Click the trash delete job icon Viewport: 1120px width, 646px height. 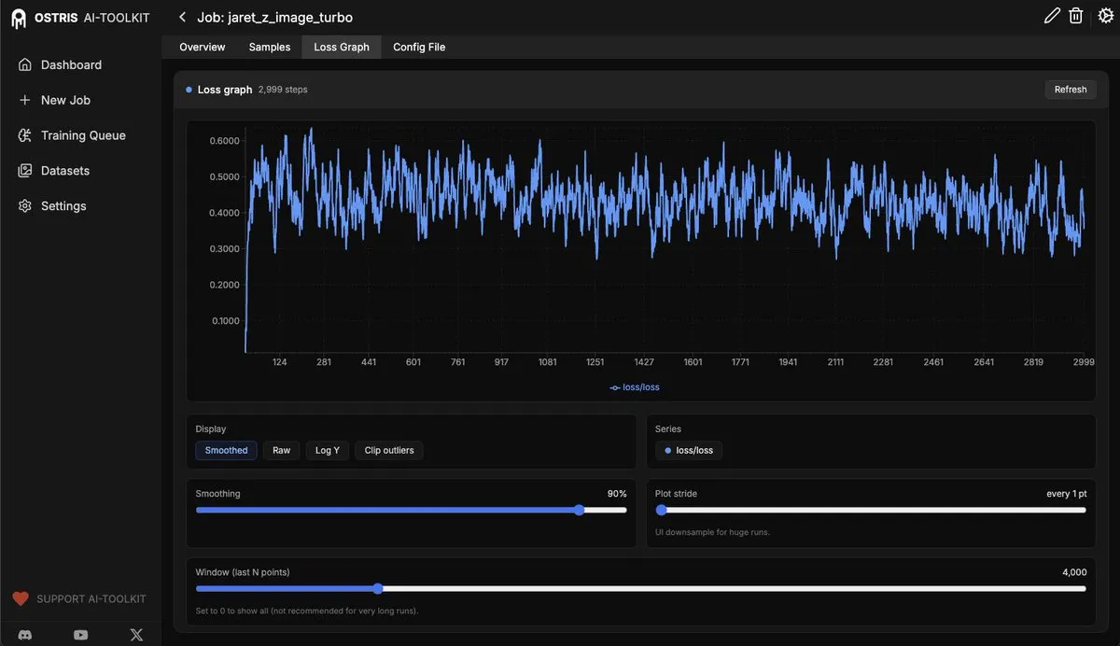[1076, 16]
